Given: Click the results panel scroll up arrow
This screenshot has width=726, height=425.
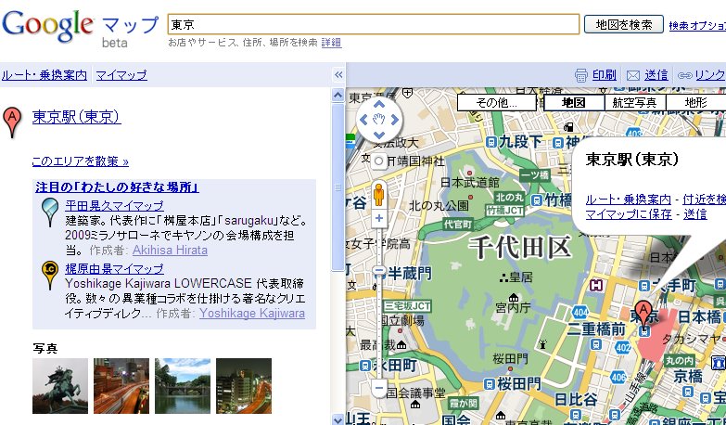Looking at the screenshot, I should point(338,95).
